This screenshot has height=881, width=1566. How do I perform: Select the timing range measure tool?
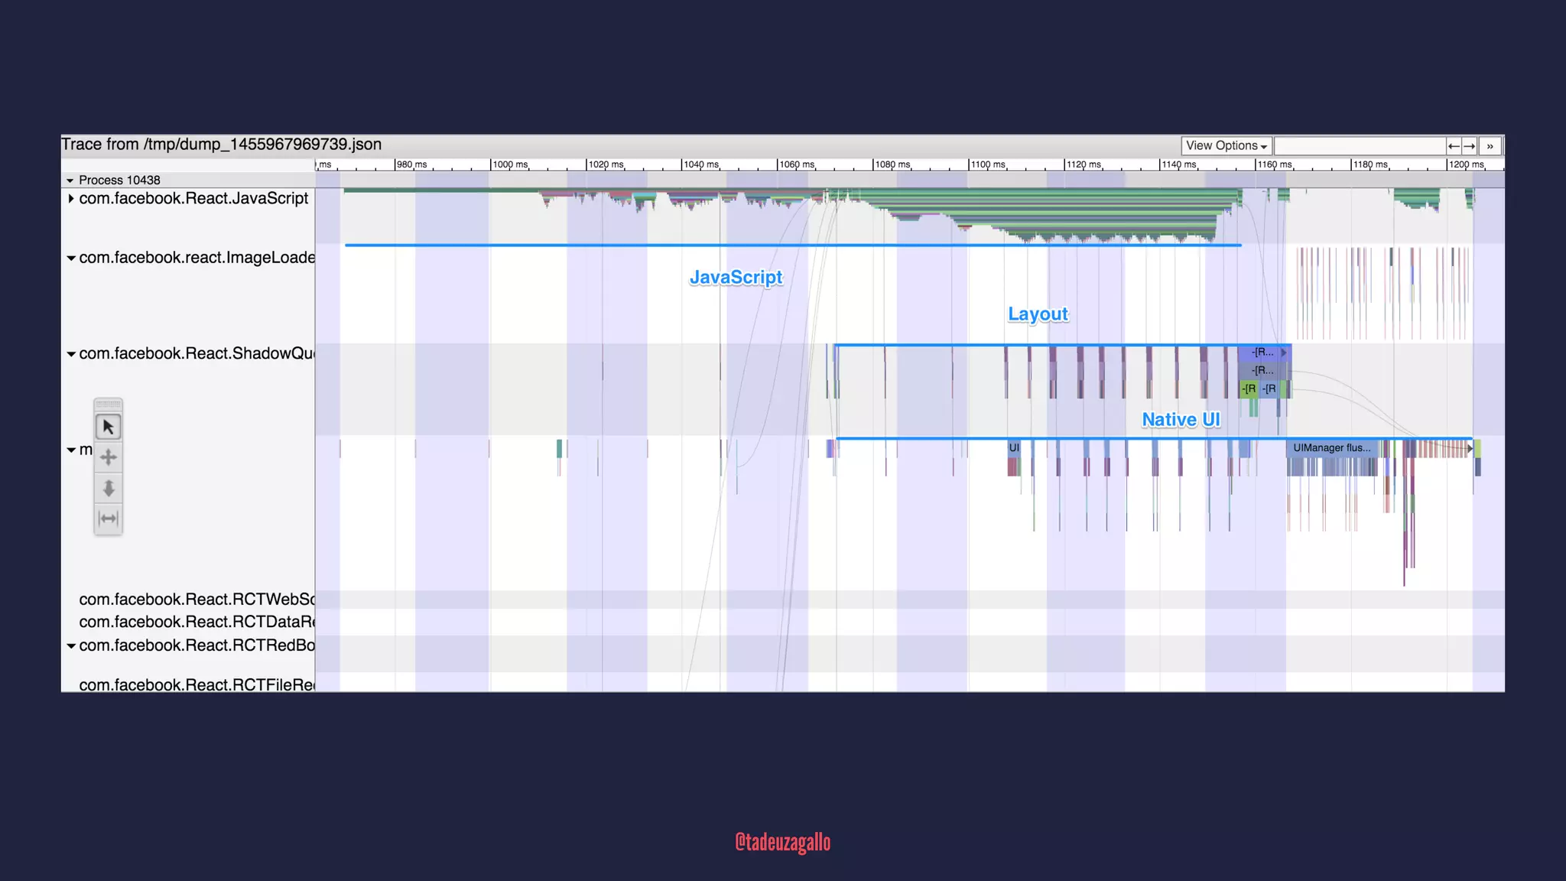click(108, 519)
